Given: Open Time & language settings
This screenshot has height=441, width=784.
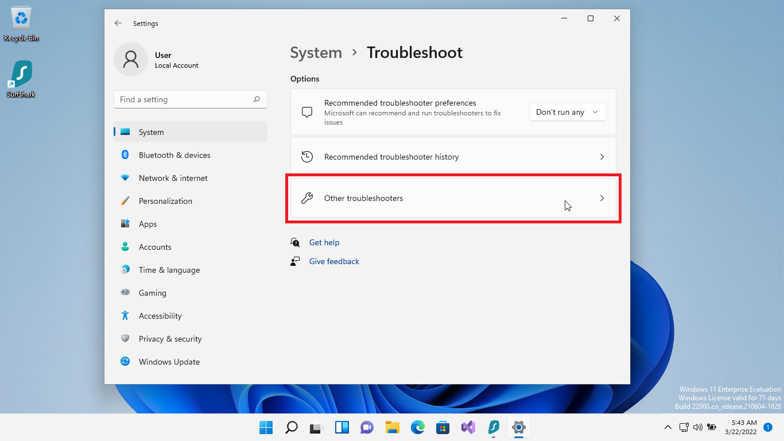Looking at the screenshot, I should [x=191, y=270].
